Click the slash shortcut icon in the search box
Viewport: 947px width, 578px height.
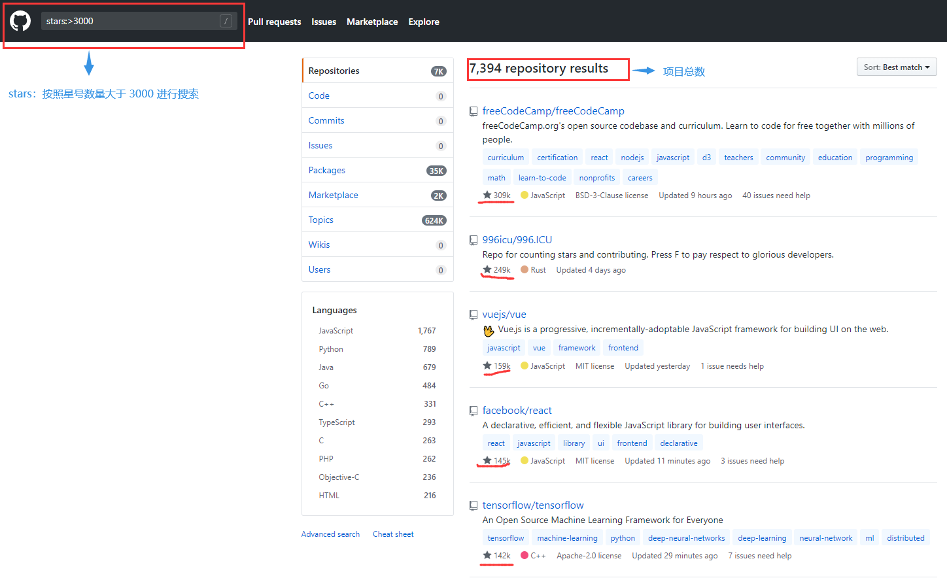[x=226, y=21]
